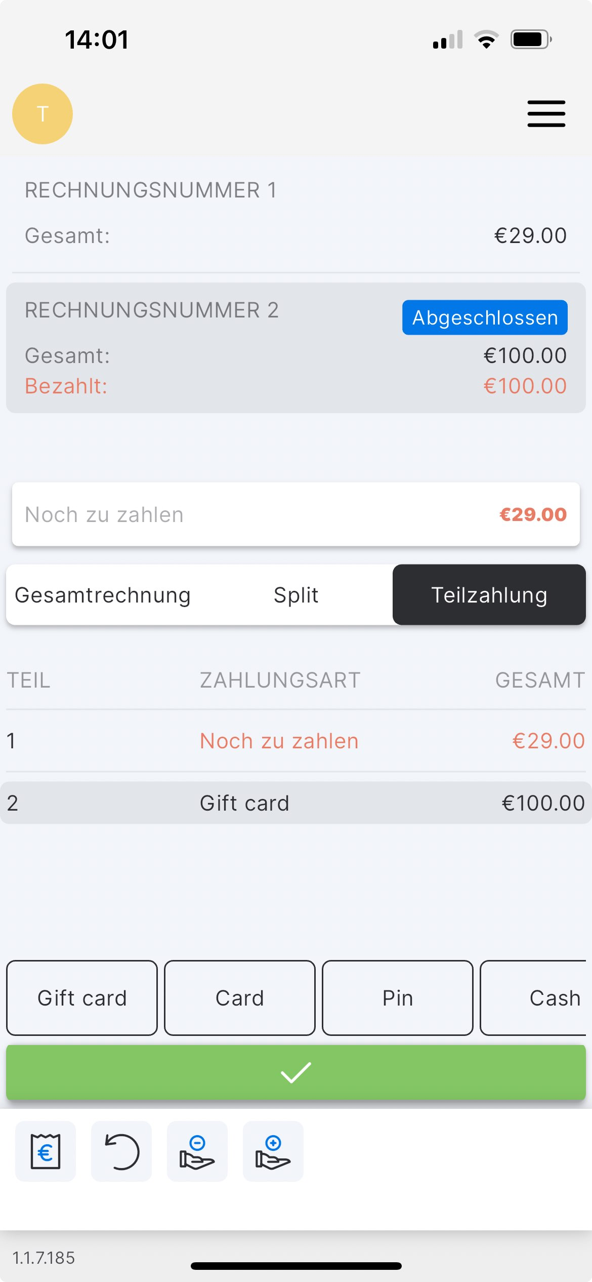Open the euro receipt icon
The height and width of the screenshot is (1282, 592).
click(x=46, y=1151)
